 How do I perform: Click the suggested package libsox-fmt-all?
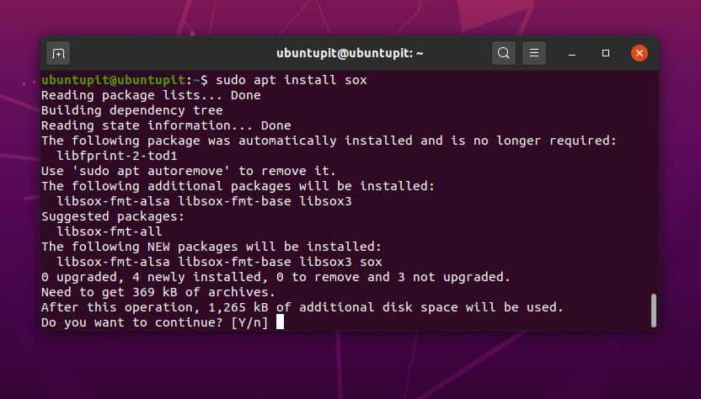pos(109,231)
